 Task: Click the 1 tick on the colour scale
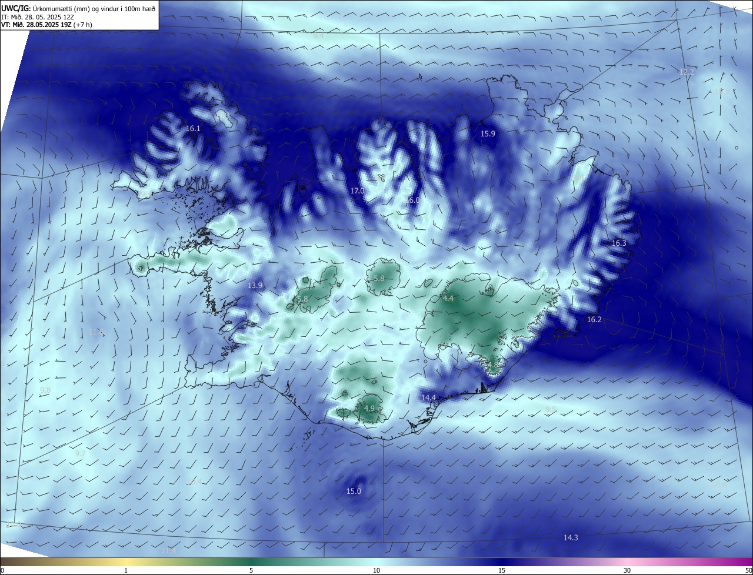coord(126,570)
